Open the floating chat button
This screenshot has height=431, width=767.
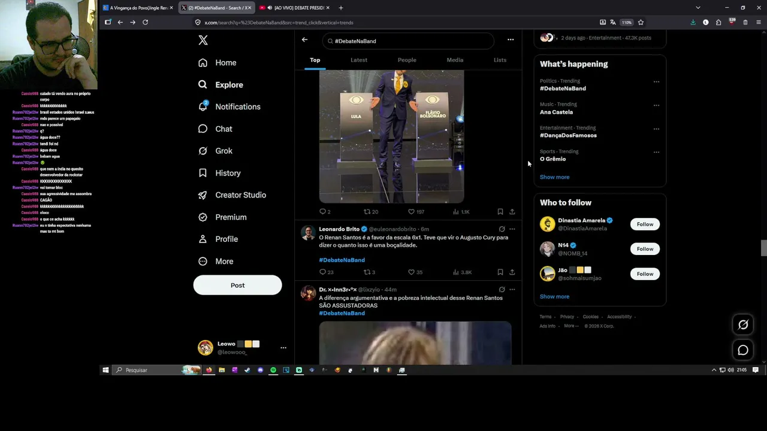coord(743,350)
